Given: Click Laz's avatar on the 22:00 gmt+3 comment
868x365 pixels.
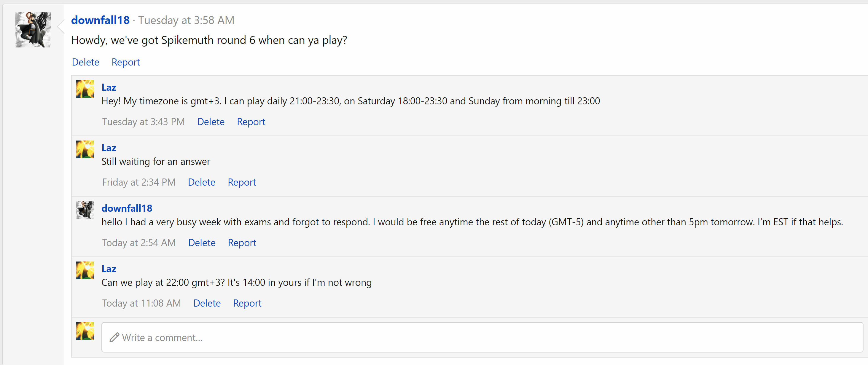Looking at the screenshot, I should [85, 270].
